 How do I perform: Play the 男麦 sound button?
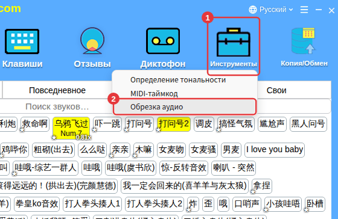pos(231,150)
